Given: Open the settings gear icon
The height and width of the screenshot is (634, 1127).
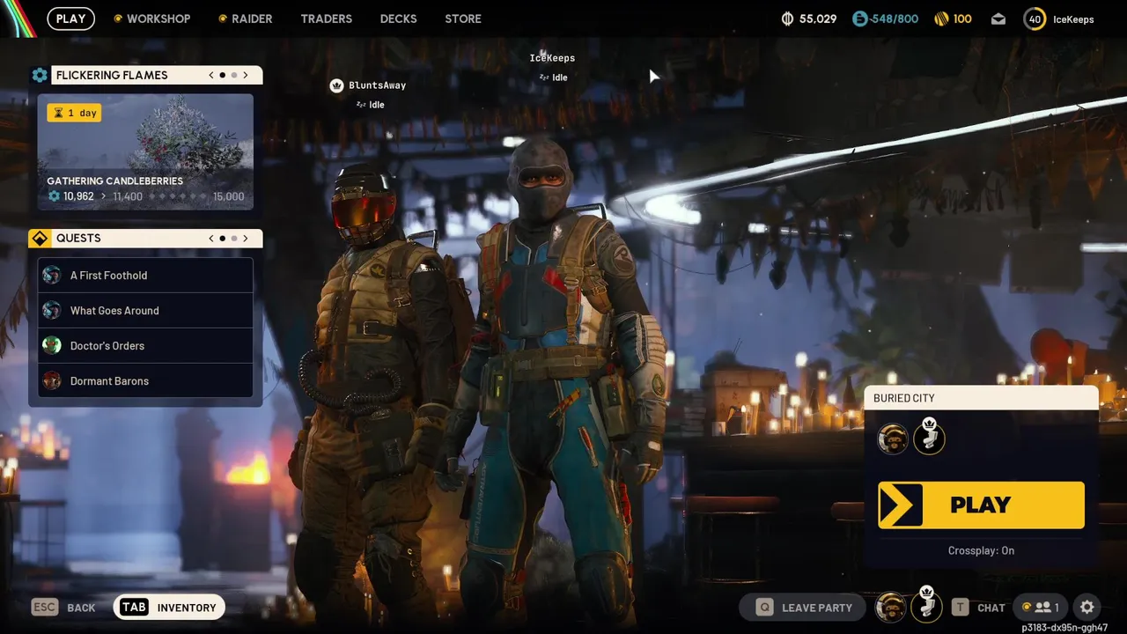Looking at the screenshot, I should pyautogui.click(x=1086, y=607).
